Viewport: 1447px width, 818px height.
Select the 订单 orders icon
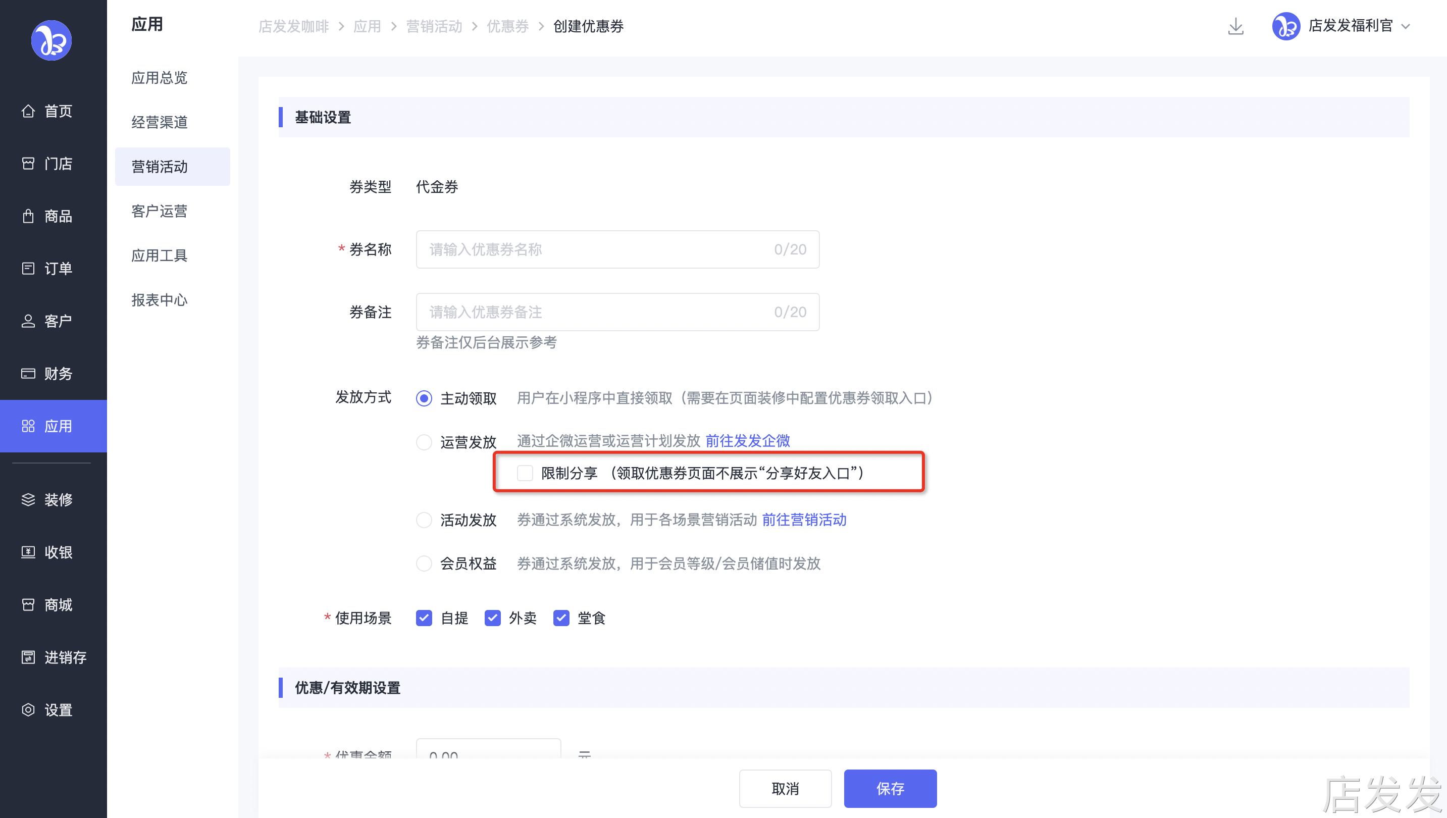pos(28,269)
